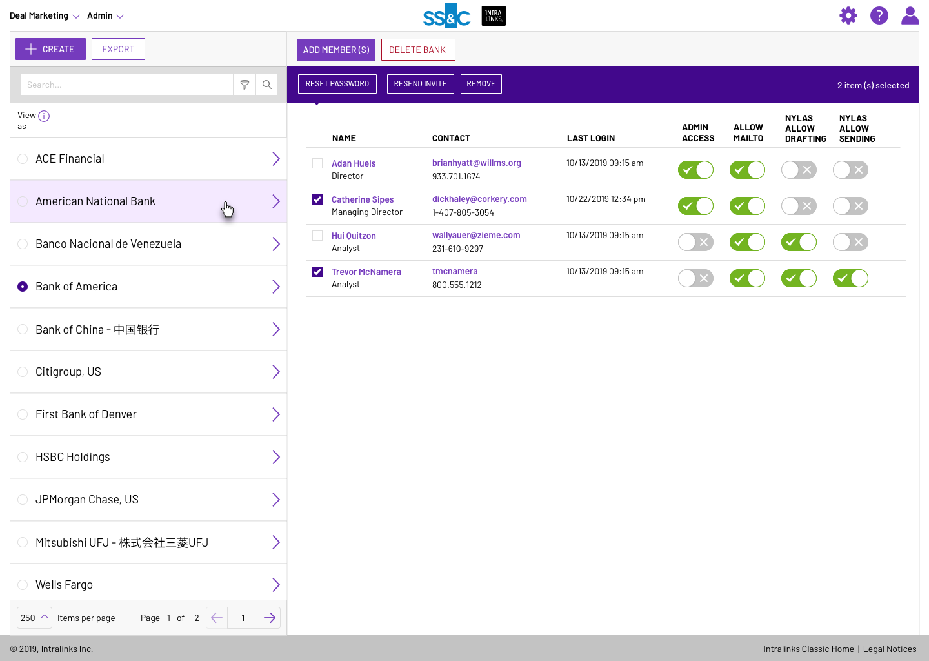Image resolution: width=929 pixels, height=661 pixels.
Task: Sort by LAST LOGIN column header
Action: [591, 138]
